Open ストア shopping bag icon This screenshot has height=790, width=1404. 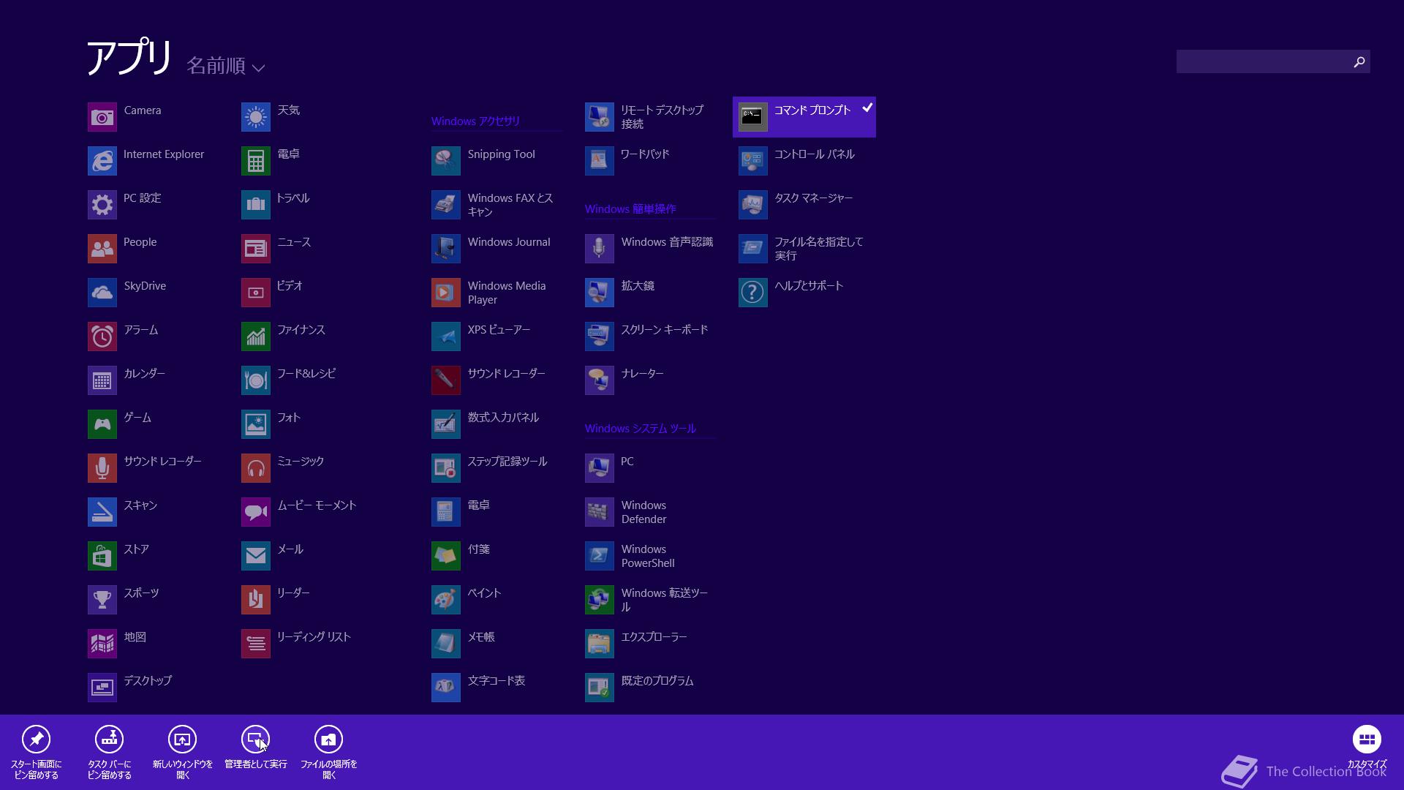[x=102, y=556]
